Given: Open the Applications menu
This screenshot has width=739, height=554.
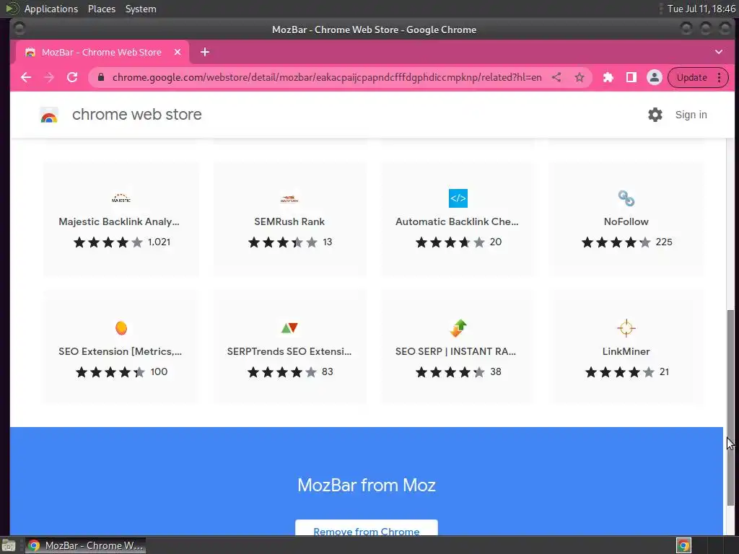Looking at the screenshot, I should 51,9.
